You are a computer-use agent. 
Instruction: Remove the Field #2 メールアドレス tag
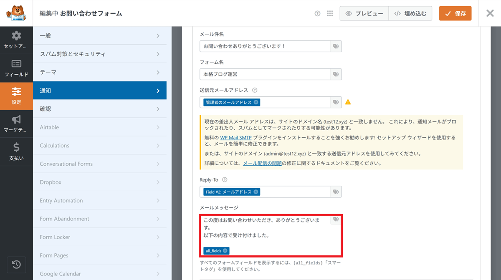tap(256, 192)
